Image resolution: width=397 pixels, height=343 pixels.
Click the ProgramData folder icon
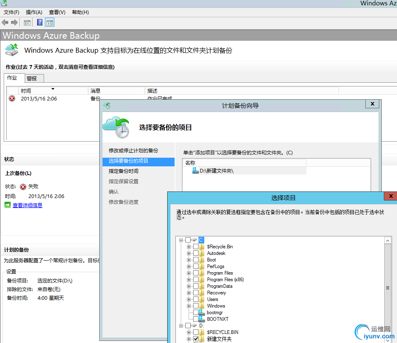[202, 286]
